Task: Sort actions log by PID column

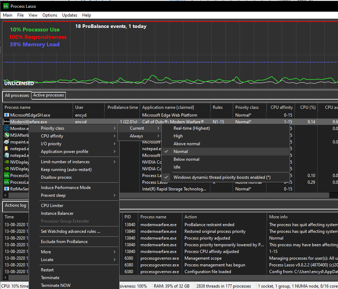Action: pos(130,217)
